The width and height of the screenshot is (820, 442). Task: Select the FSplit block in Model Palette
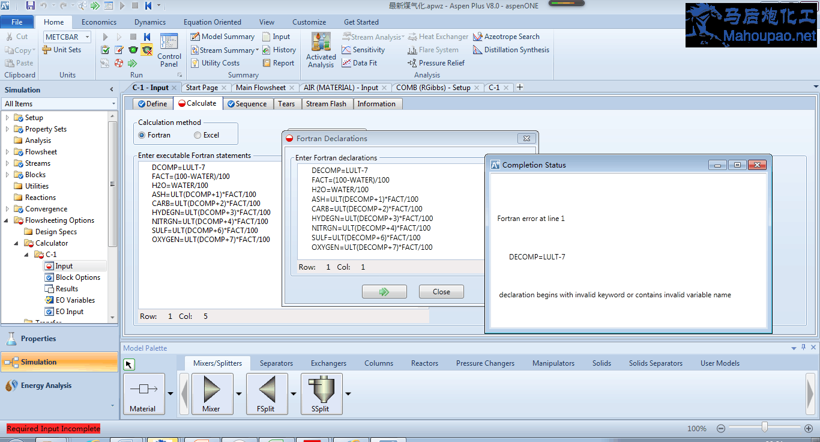tap(266, 394)
